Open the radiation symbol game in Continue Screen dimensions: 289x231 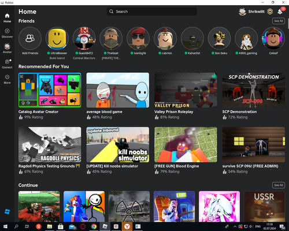[129, 206]
